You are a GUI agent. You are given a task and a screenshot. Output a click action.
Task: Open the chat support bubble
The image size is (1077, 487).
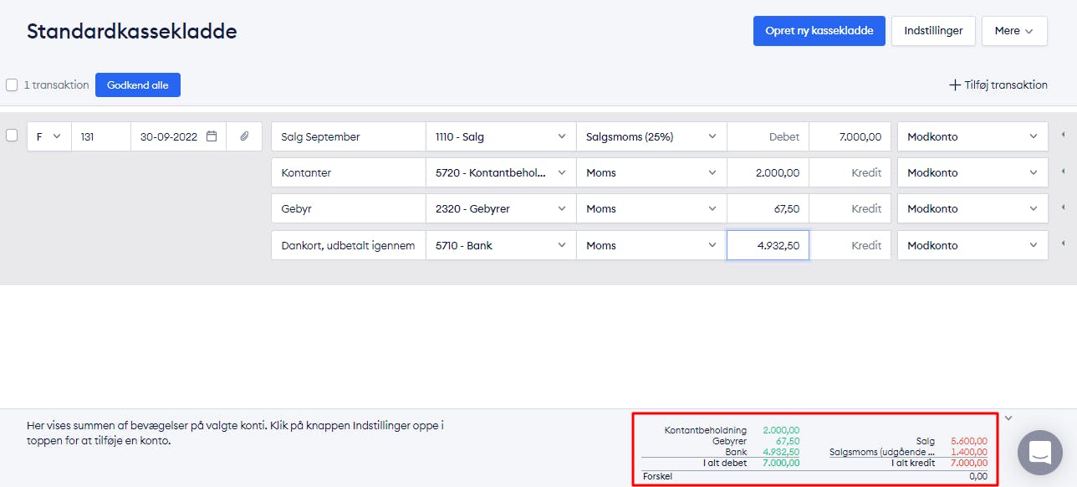pyautogui.click(x=1039, y=453)
